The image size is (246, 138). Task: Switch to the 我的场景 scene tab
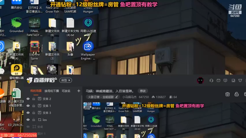point(36,91)
